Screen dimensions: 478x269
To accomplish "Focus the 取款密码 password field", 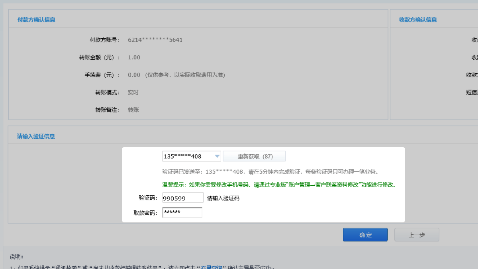I will 182,212.
